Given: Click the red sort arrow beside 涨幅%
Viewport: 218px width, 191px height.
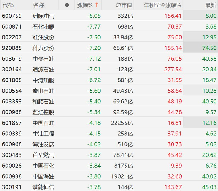Looking at the screenshot, I should (x=97, y=5).
